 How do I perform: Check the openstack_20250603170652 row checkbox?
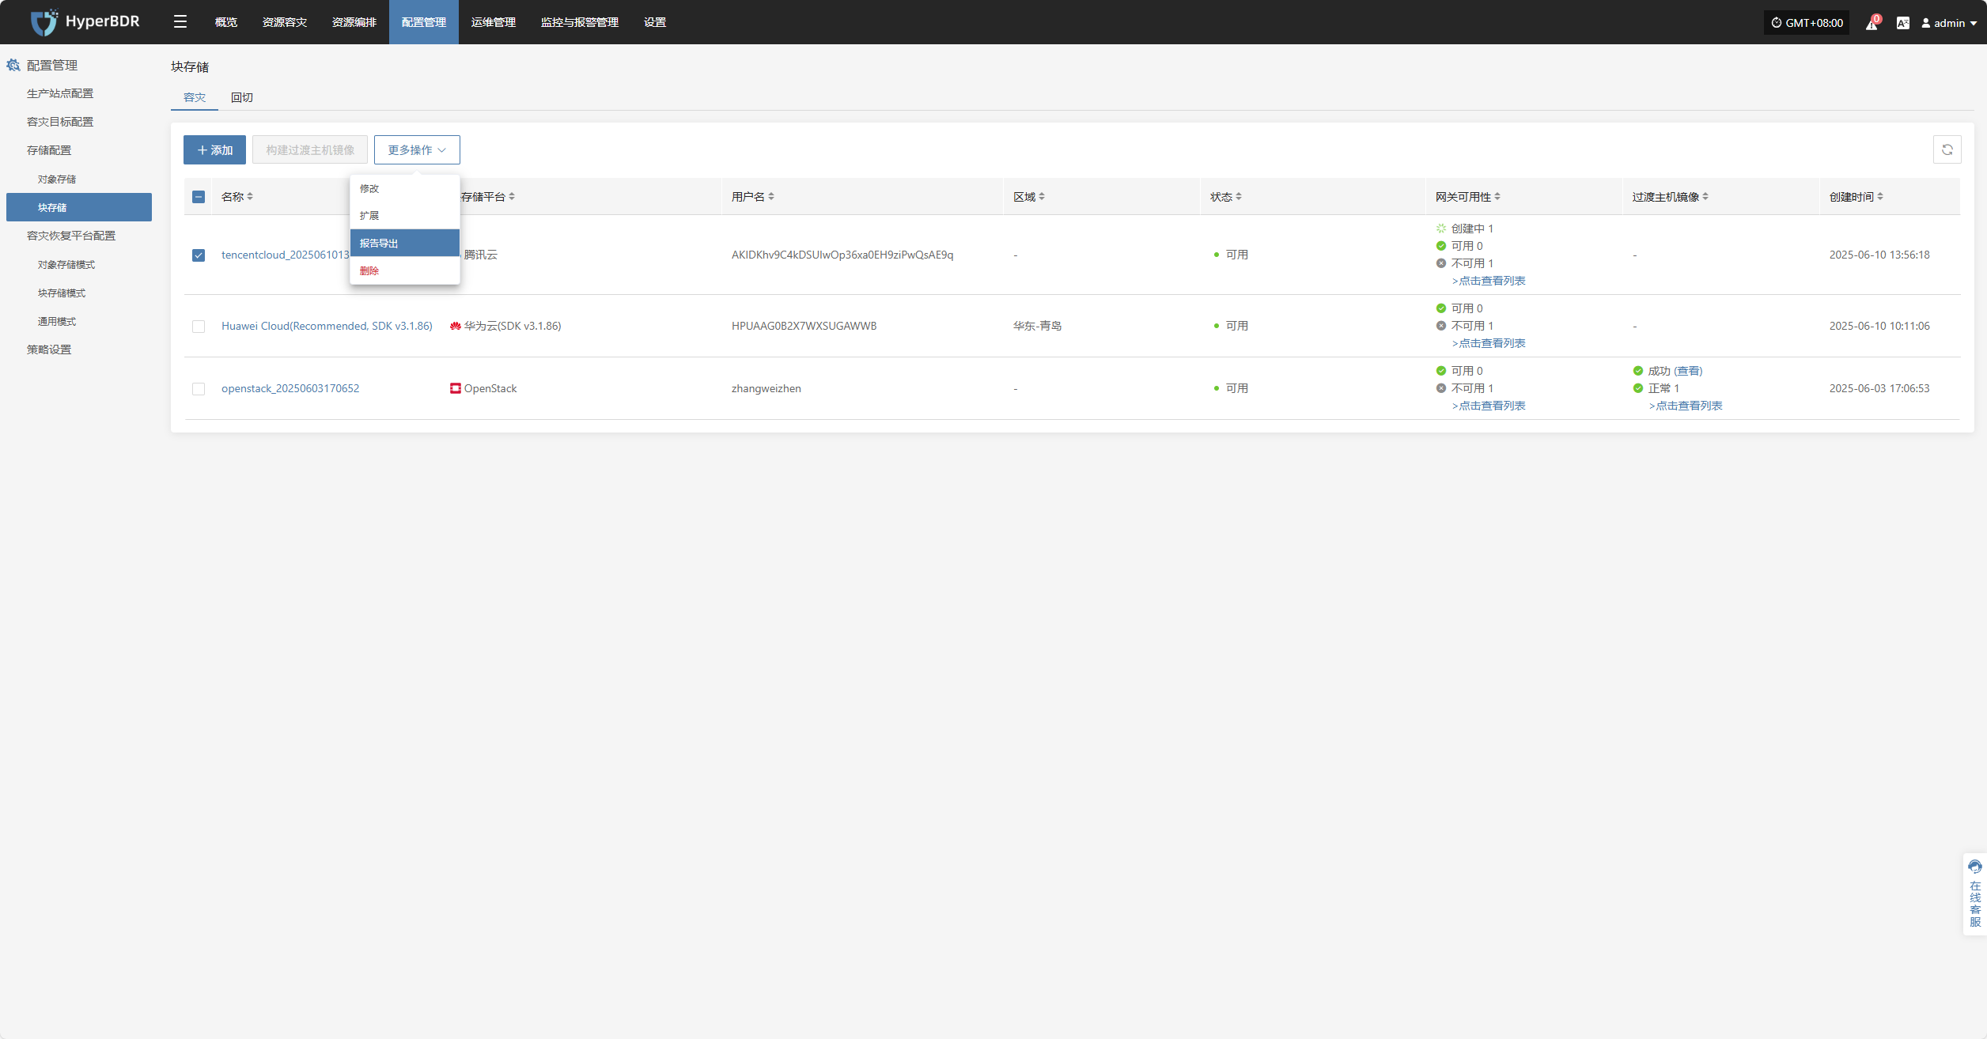(x=199, y=389)
